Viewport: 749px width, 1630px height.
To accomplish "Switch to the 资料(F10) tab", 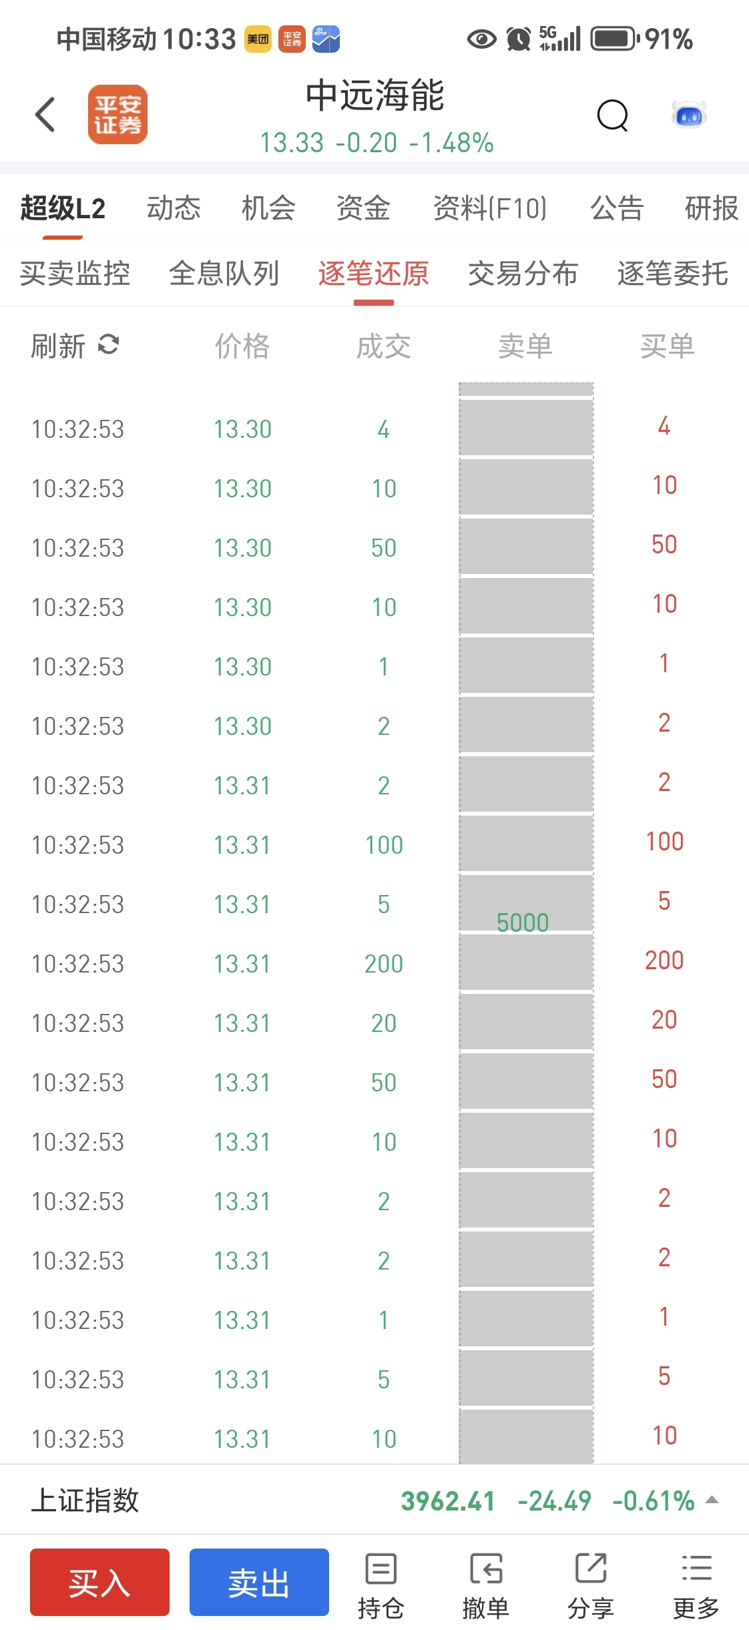I will point(490,208).
